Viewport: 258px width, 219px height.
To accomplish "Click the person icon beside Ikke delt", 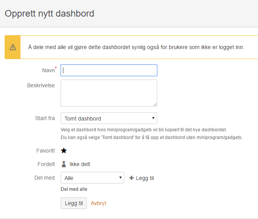I will [64, 164].
